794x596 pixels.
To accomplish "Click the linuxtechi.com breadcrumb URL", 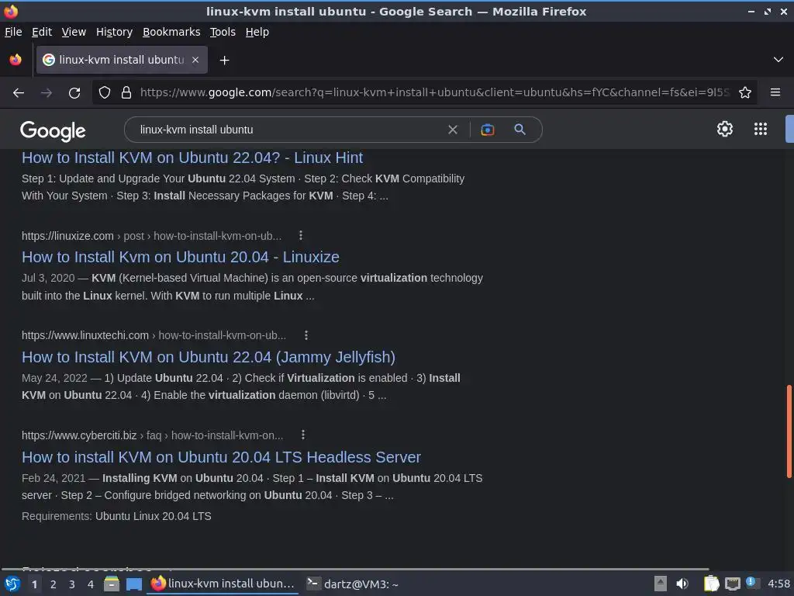I will [154, 335].
